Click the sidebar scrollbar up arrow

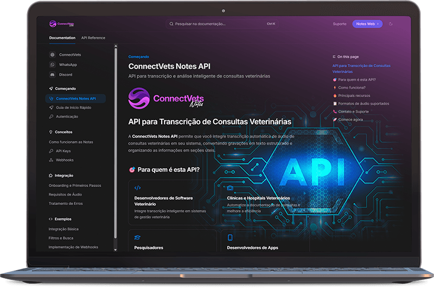(116, 46)
